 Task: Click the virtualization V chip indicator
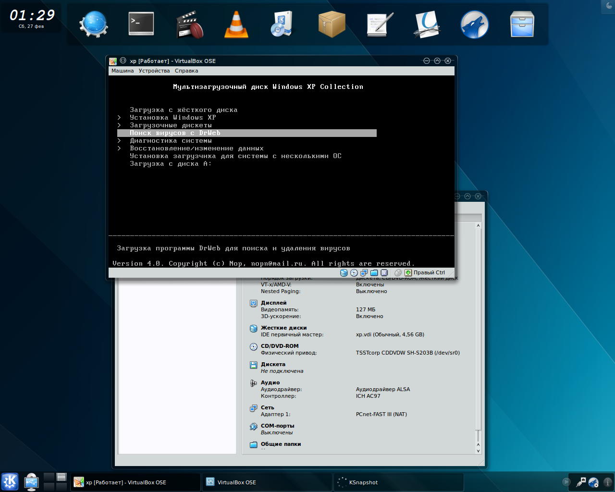tap(384, 272)
